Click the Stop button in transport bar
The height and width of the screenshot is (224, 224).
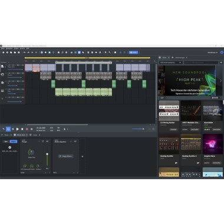coord(22,129)
